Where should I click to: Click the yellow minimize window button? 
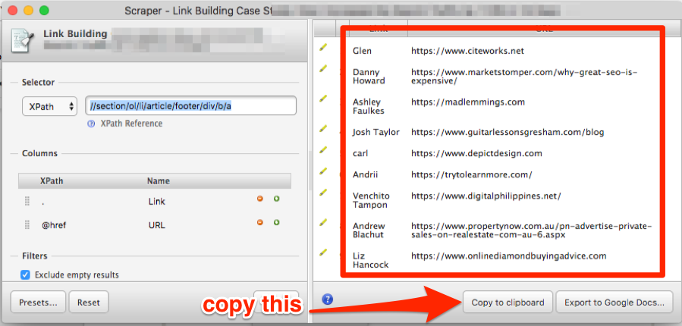click(x=28, y=10)
